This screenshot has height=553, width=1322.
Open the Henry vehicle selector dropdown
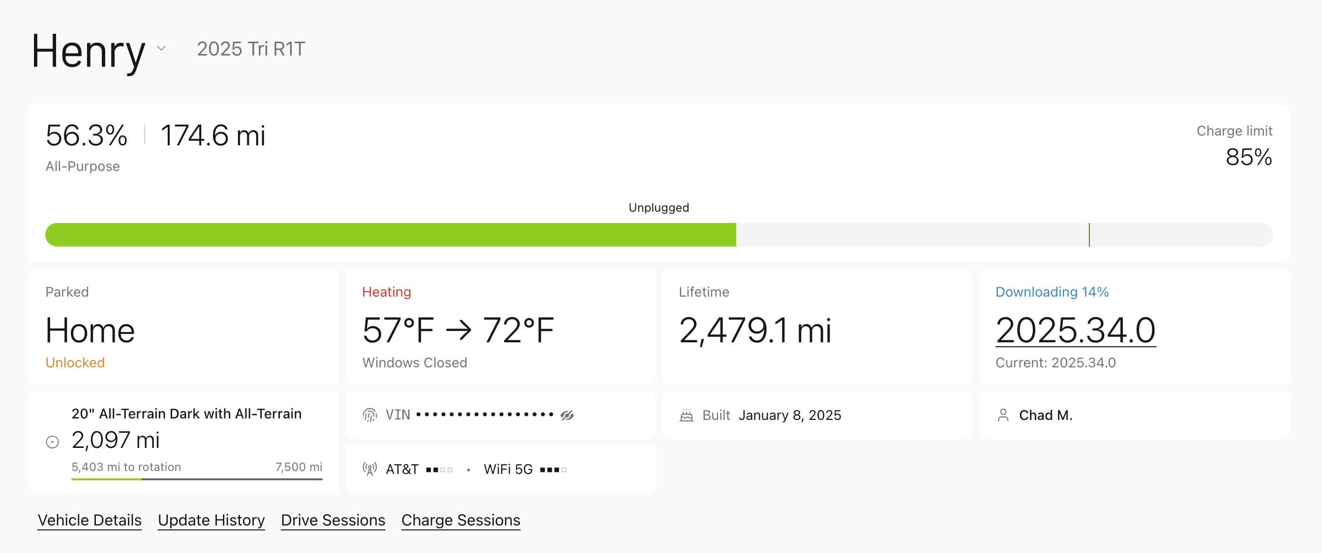[161, 48]
